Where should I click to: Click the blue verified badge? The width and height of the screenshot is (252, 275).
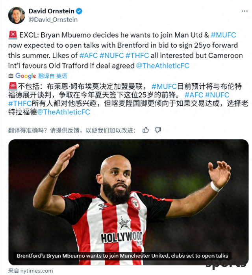79,11
